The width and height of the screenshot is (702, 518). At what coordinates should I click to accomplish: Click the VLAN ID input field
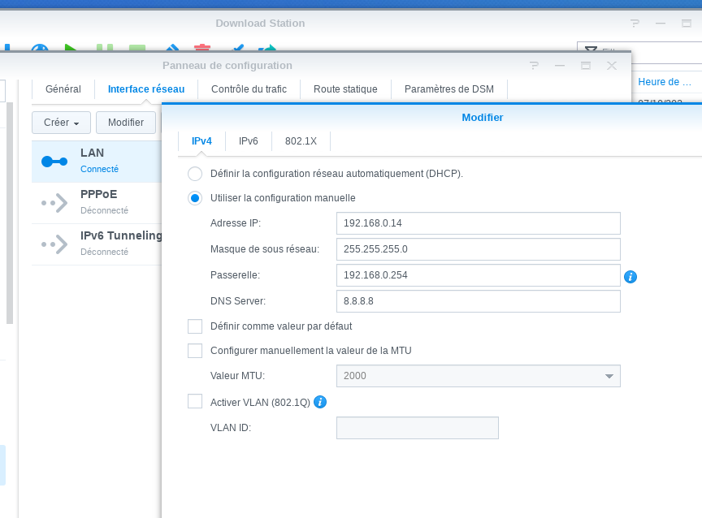418,428
